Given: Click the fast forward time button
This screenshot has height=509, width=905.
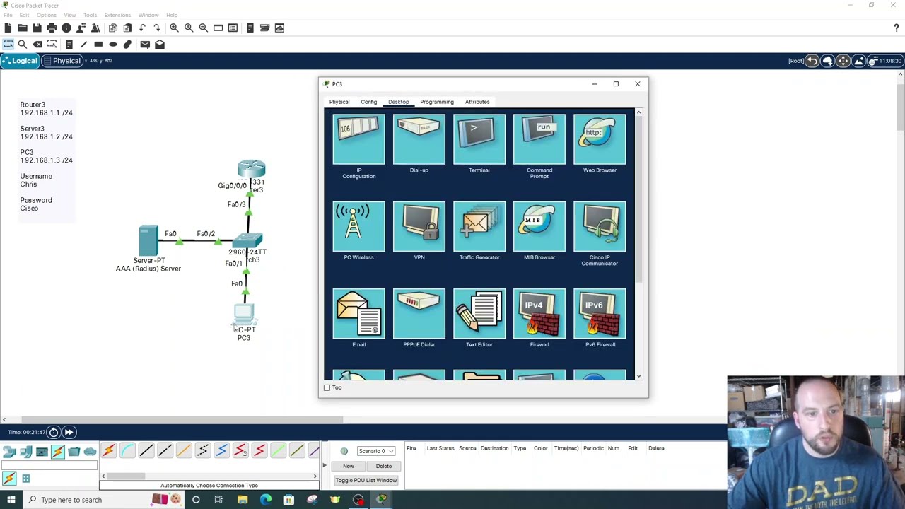Looking at the screenshot, I should pyautogui.click(x=69, y=432).
